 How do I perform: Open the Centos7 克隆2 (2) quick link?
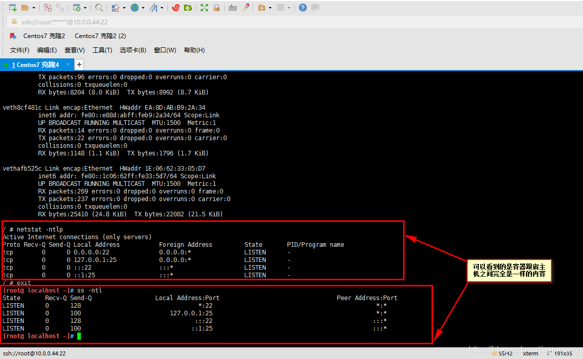101,36
